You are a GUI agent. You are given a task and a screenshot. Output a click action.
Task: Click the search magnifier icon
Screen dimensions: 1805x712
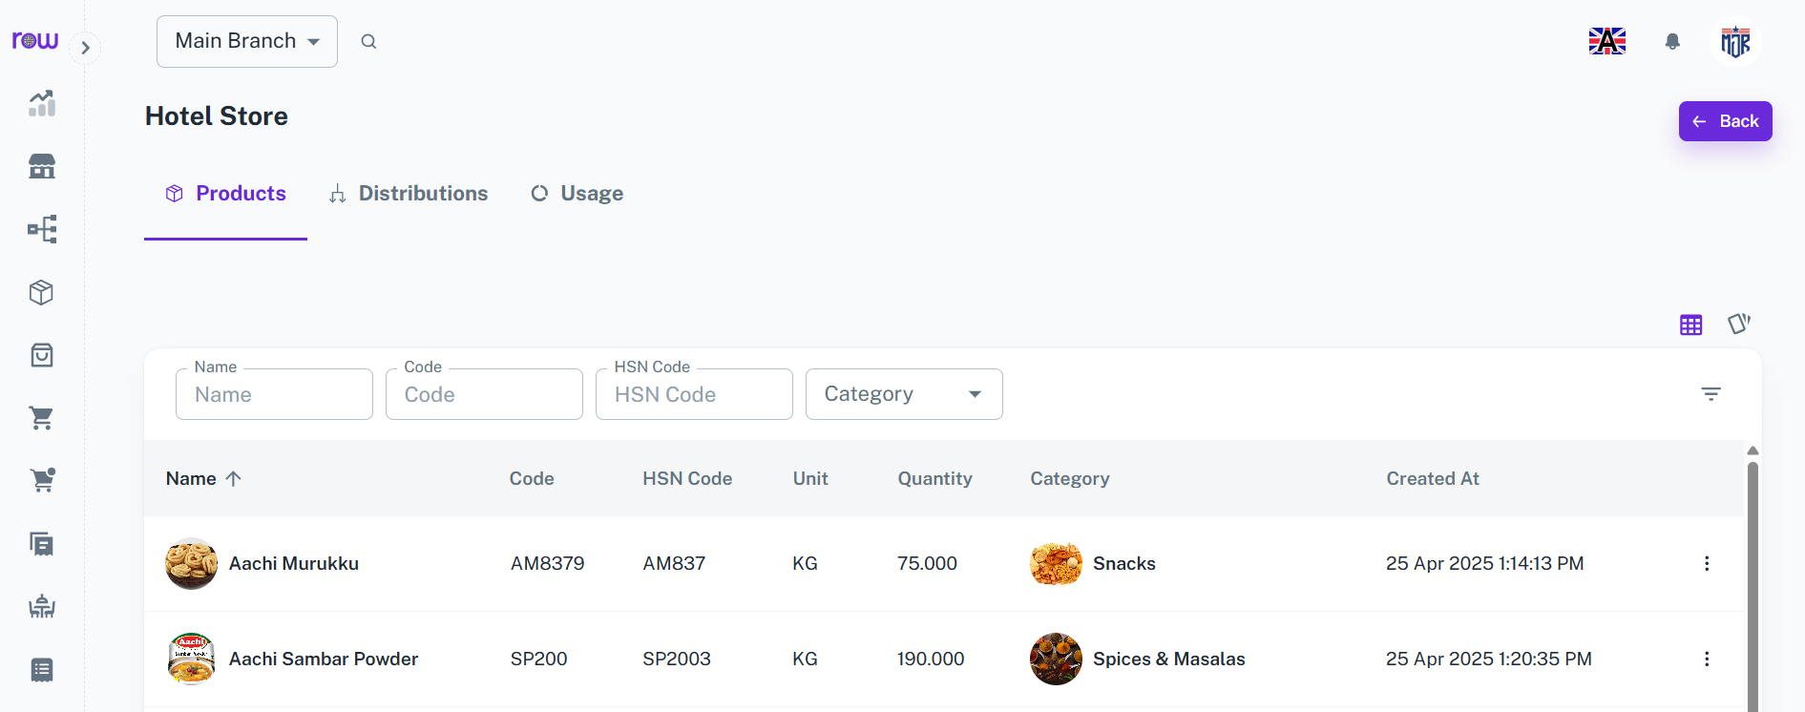(x=368, y=41)
